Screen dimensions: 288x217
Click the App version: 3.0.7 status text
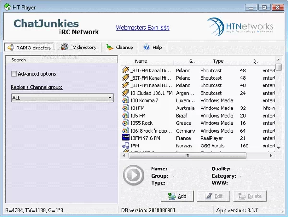click(x=237, y=210)
